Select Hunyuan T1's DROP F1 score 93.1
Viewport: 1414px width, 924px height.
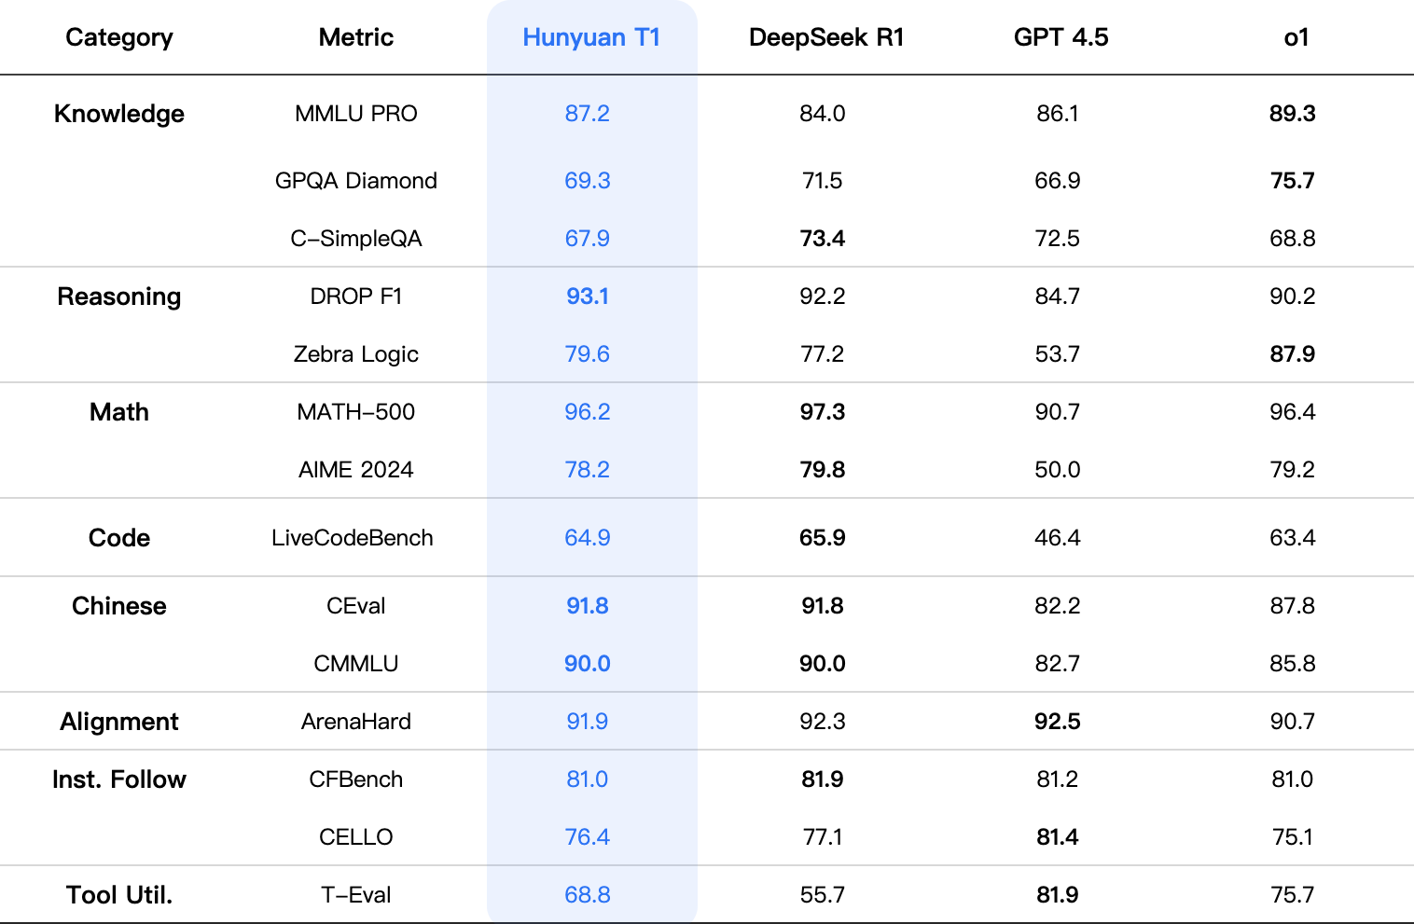click(x=588, y=297)
